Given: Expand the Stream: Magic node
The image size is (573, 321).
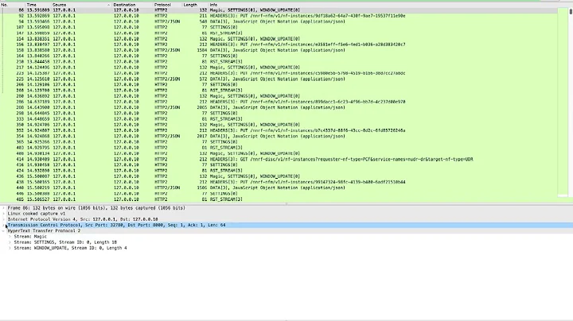Looking at the screenshot, I should pos(10,237).
